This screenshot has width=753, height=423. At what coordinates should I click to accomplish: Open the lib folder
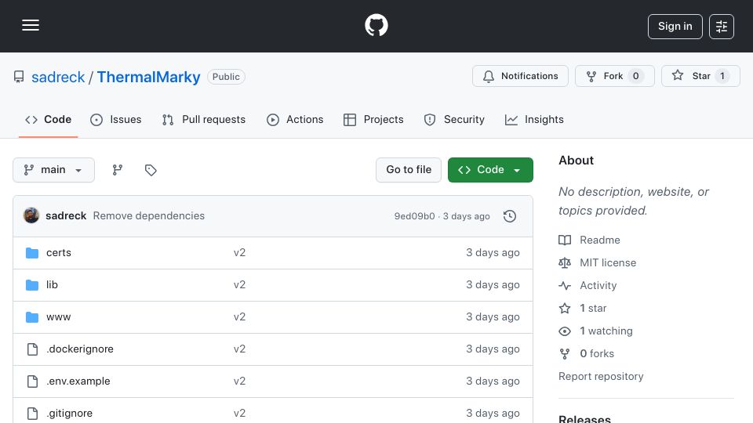tap(52, 285)
